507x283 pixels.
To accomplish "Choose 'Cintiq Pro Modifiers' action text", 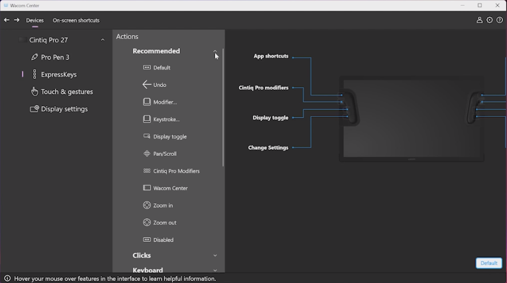I will (x=176, y=171).
